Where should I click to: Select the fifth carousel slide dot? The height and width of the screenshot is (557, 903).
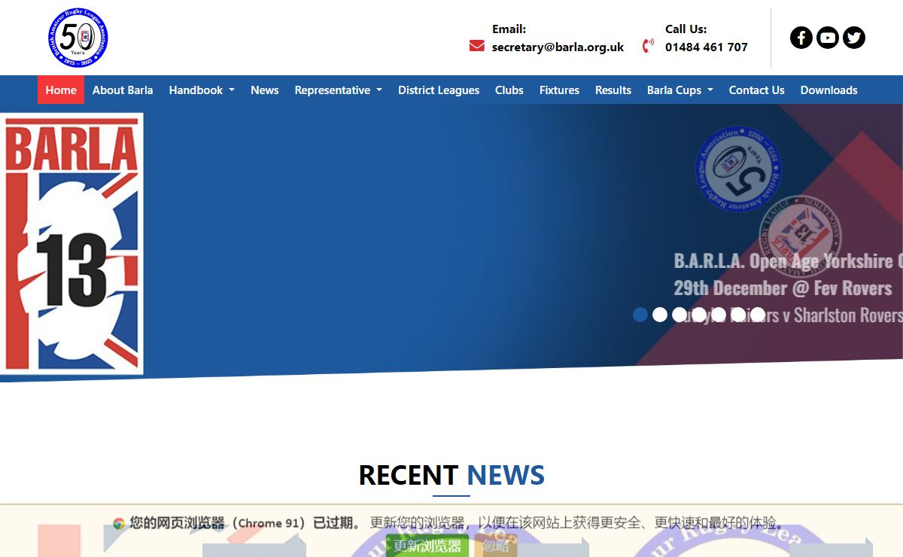click(719, 315)
